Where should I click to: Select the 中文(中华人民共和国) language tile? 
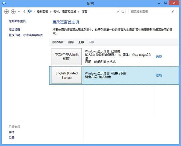point(67,56)
